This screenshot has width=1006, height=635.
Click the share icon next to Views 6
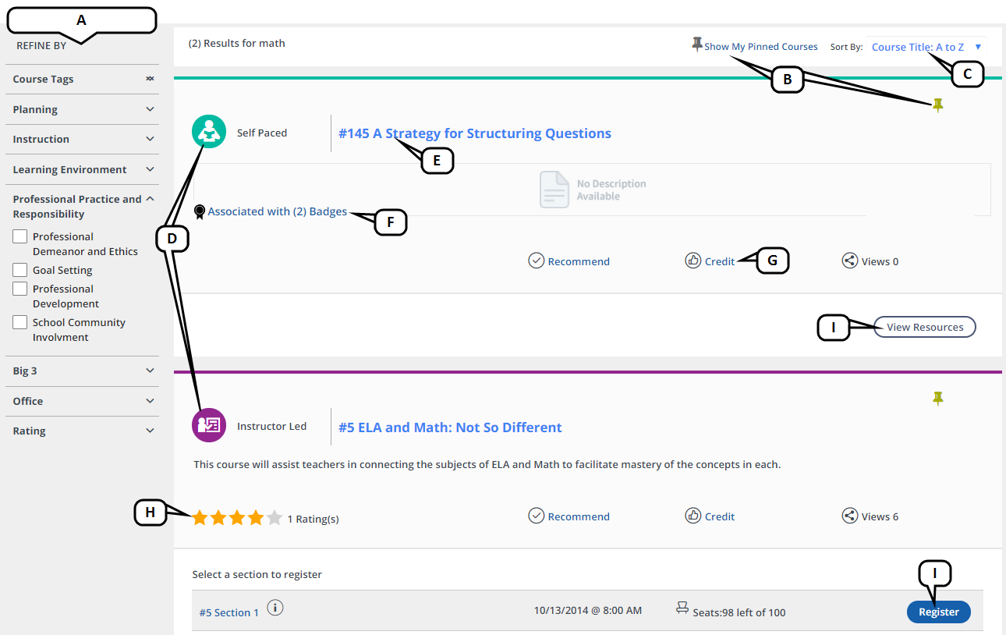pyautogui.click(x=849, y=516)
